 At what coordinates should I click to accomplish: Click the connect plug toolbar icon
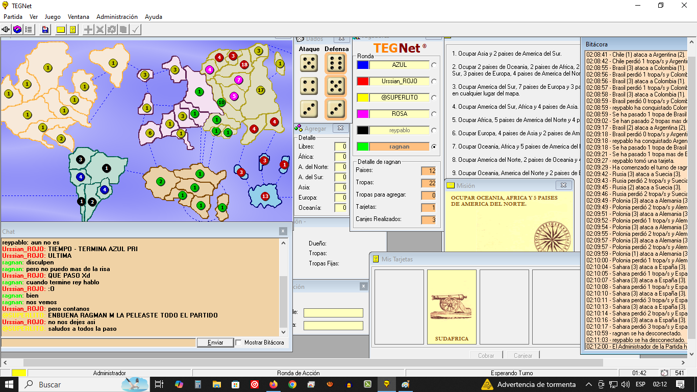click(6, 30)
